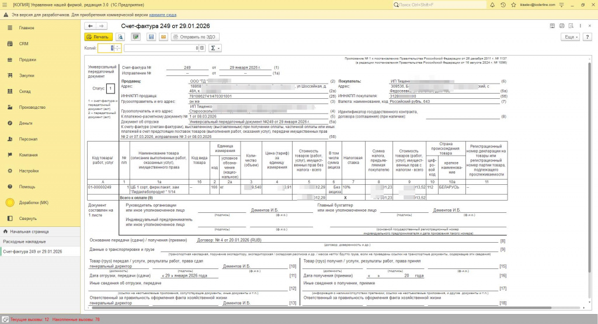Screen dimensions: 598x324
Task: Open history clock icon
Action: point(503,5)
